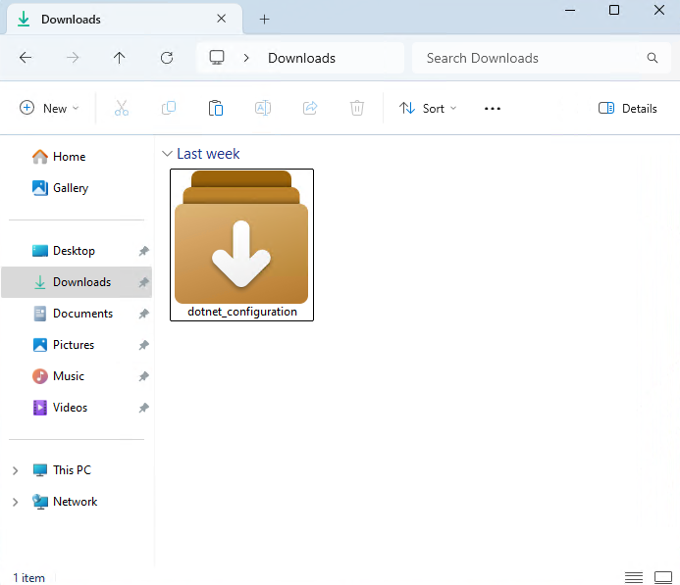Click the Delete trash bin icon
The image size is (680, 585).
357,109
